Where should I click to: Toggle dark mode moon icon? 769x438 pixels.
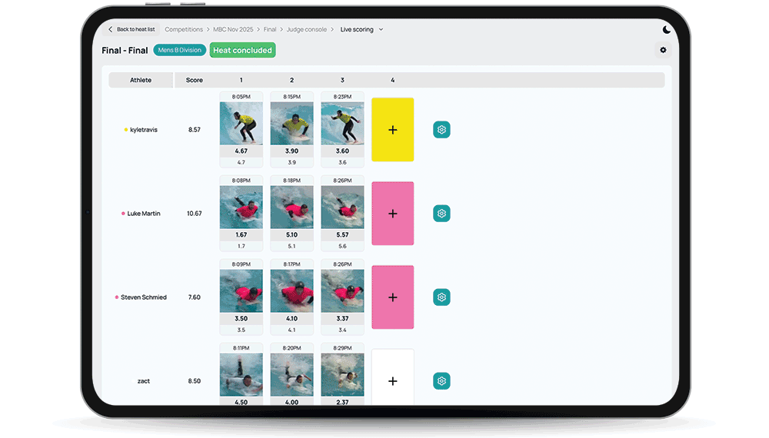666,30
